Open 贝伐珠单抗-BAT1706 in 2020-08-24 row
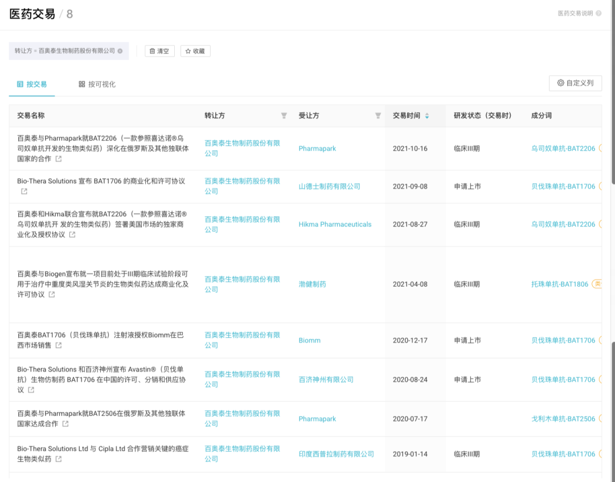The width and height of the screenshot is (615, 482). (563, 380)
